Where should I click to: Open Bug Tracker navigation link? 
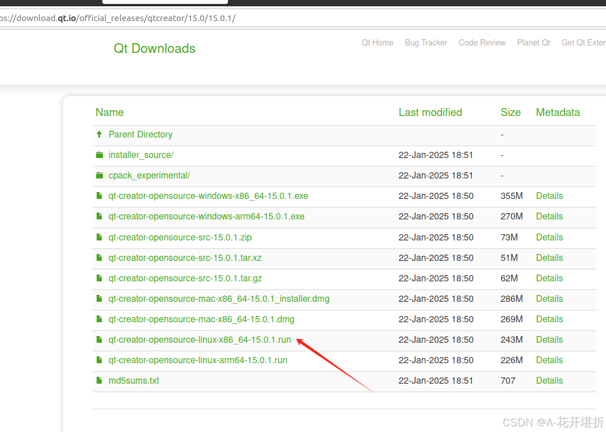pyautogui.click(x=426, y=43)
